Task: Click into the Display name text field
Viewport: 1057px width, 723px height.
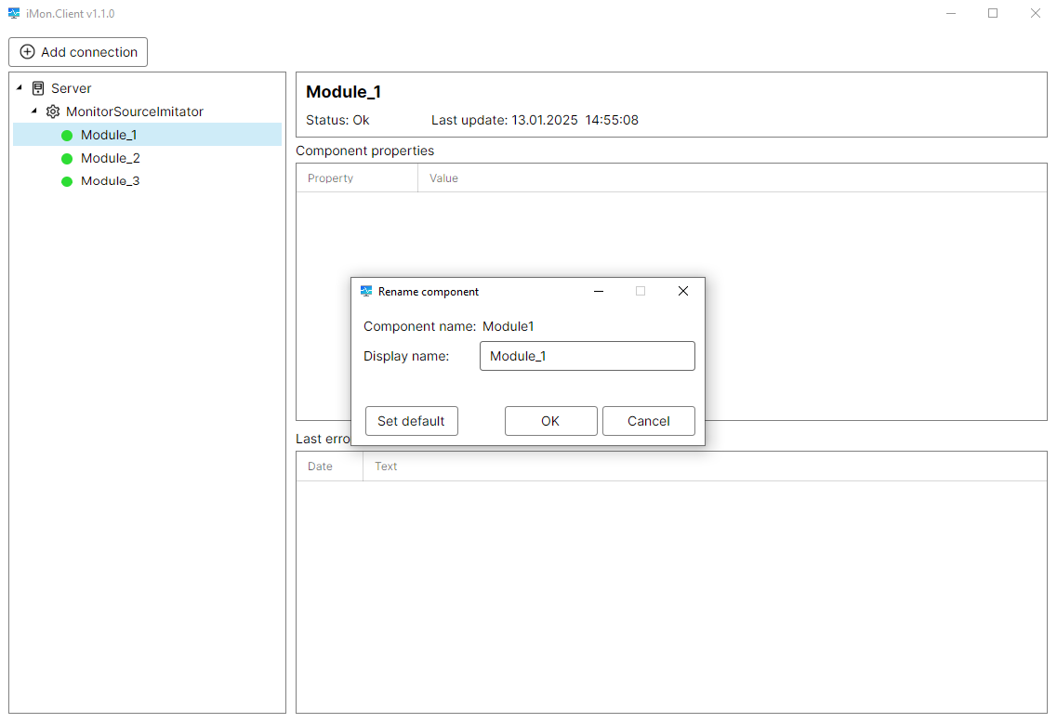Action: pyautogui.click(x=587, y=356)
